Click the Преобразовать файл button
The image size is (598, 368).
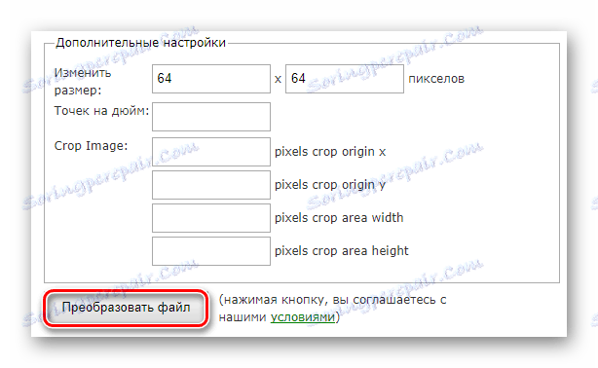point(126,308)
